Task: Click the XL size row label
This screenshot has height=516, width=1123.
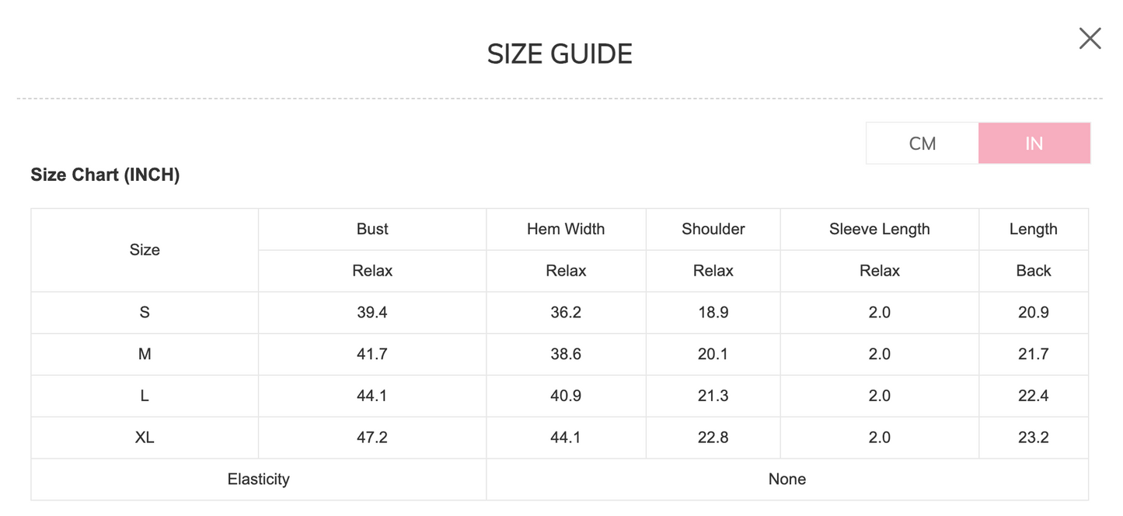Action: pos(145,438)
